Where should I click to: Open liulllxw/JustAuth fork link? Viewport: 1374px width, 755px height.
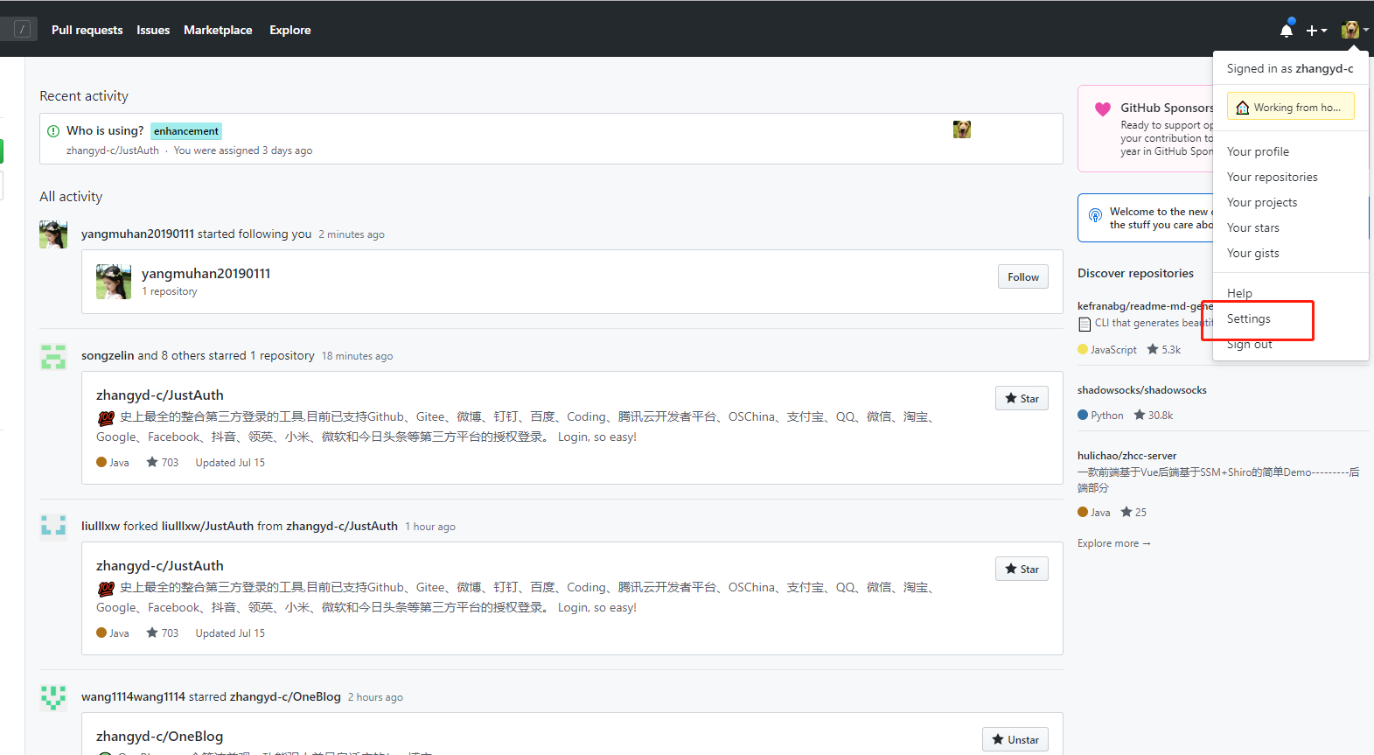pyautogui.click(x=207, y=526)
